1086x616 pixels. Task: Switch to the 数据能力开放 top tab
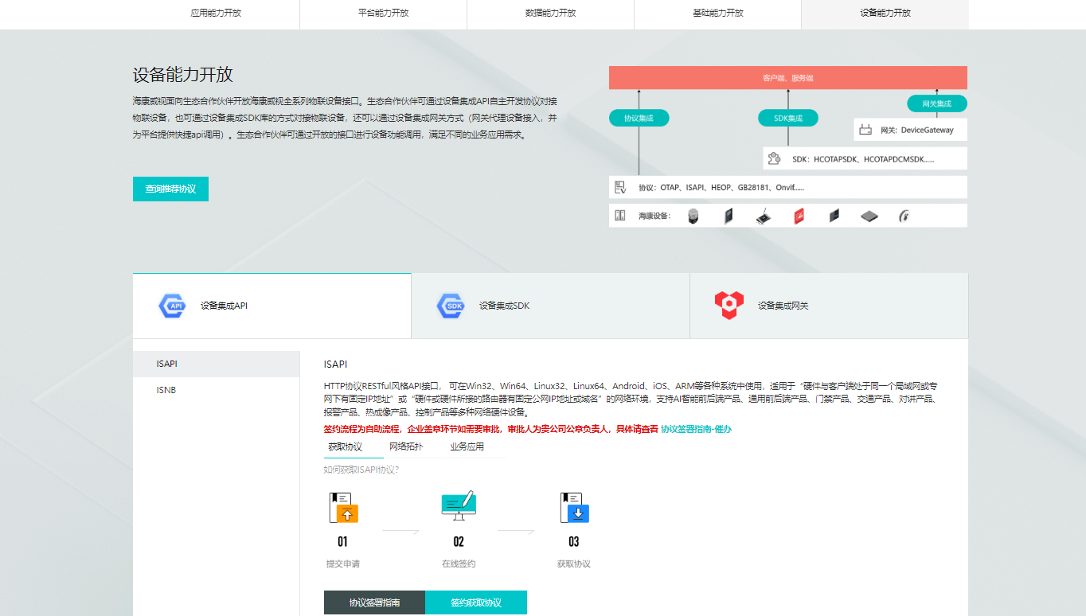point(550,14)
